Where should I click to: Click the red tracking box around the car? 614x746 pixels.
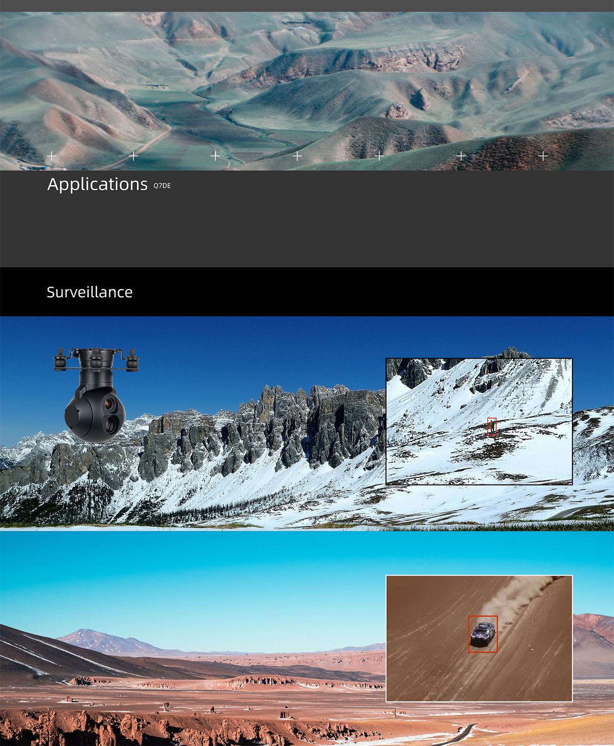(483, 634)
